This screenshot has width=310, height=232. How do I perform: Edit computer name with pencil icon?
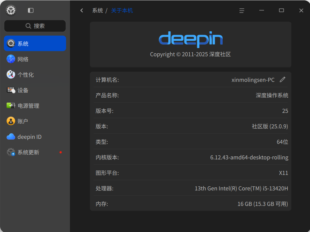(283, 79)
